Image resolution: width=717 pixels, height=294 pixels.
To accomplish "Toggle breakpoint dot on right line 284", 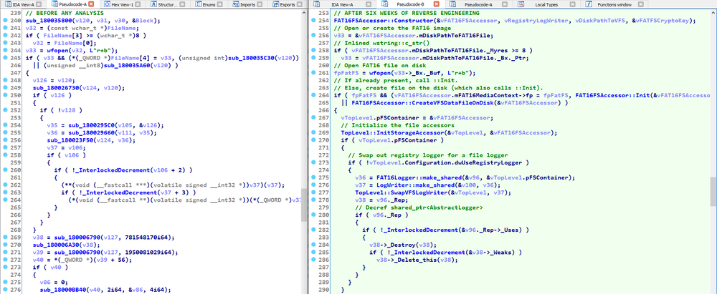I will point(315,245).
